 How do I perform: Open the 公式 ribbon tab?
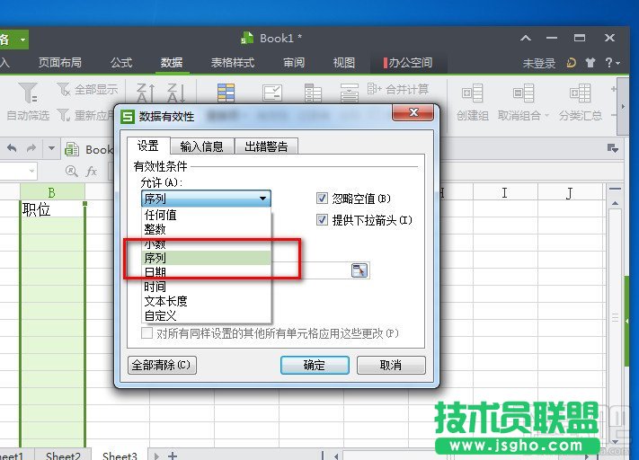pyautogui.click(x=121, y=62)
